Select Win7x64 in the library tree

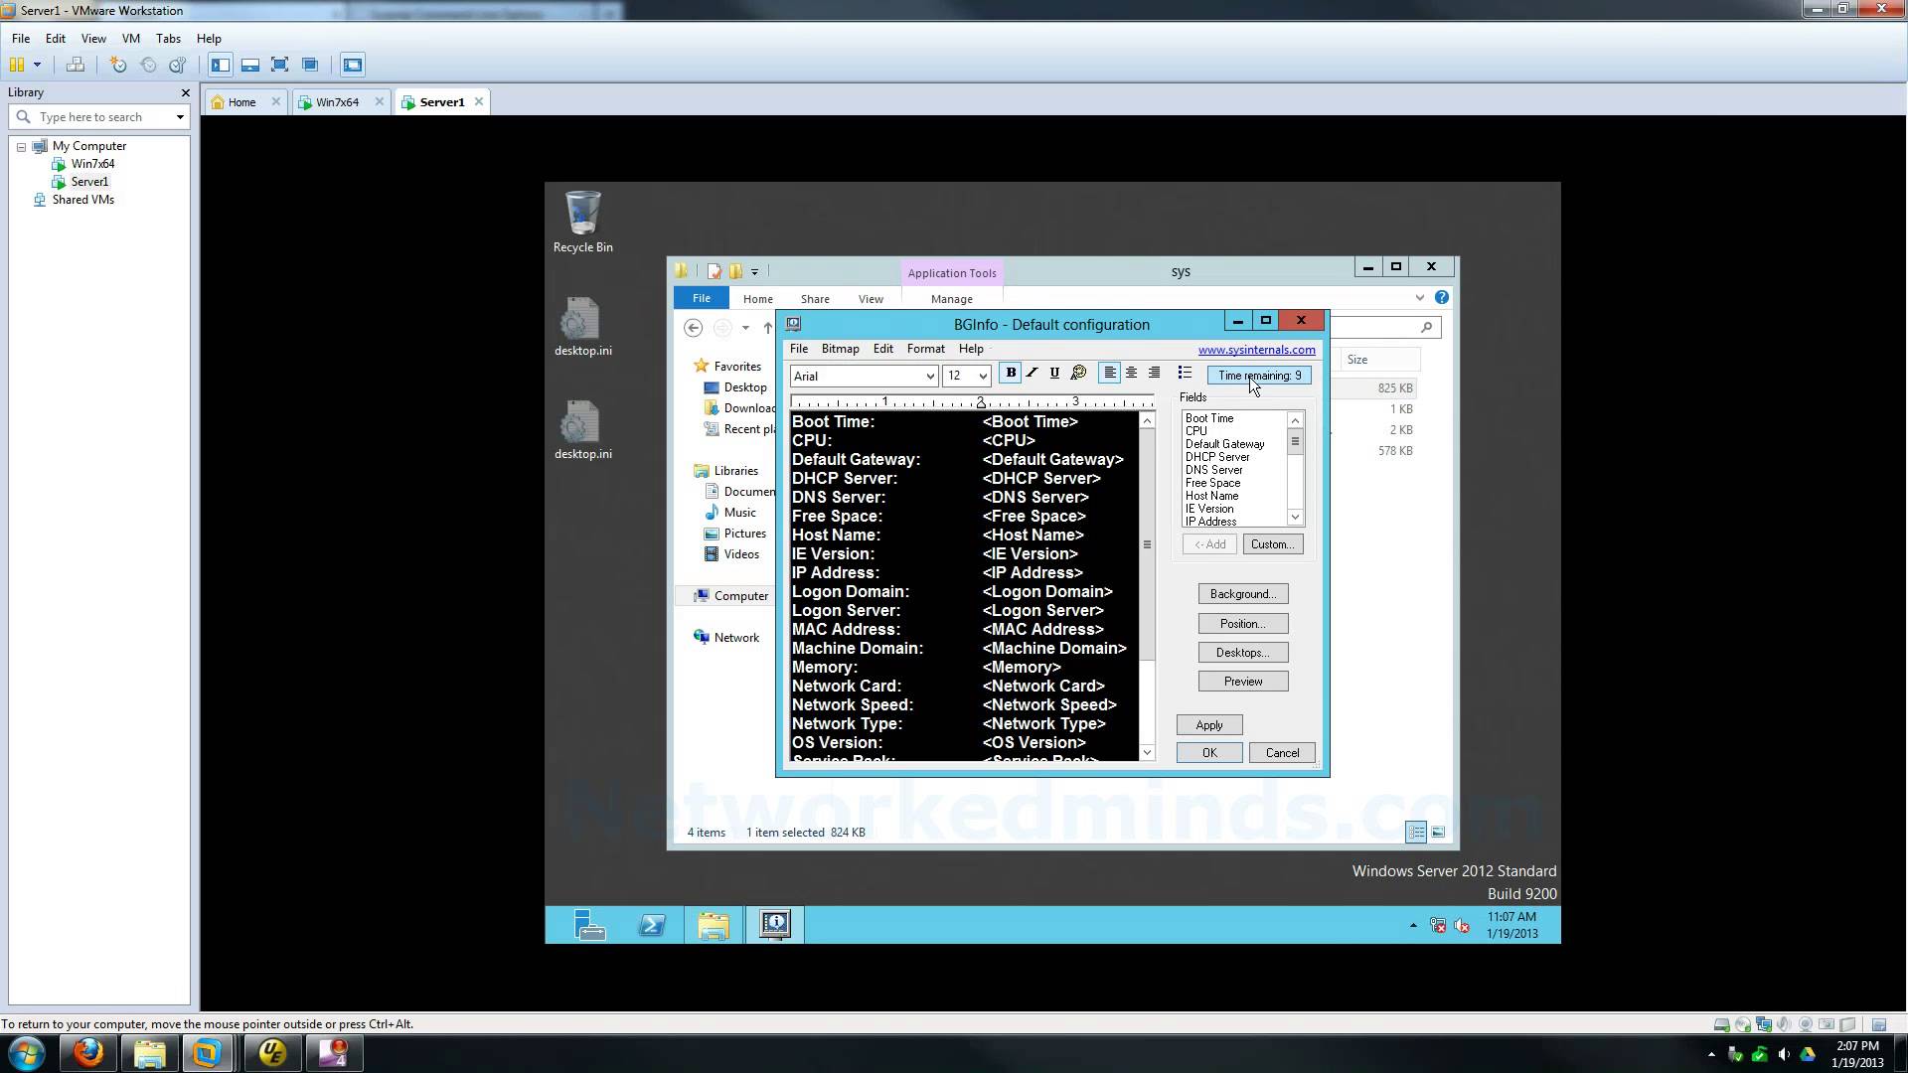(x=92, y=164)
